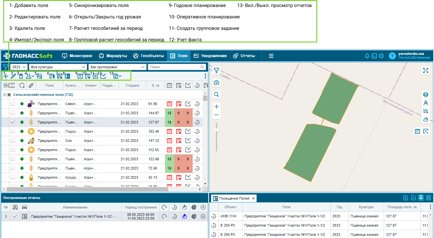Viewport: 434px width, 238px height.
Task: Open the Без группировки dropdown
Action: click(x=117, y=67)
